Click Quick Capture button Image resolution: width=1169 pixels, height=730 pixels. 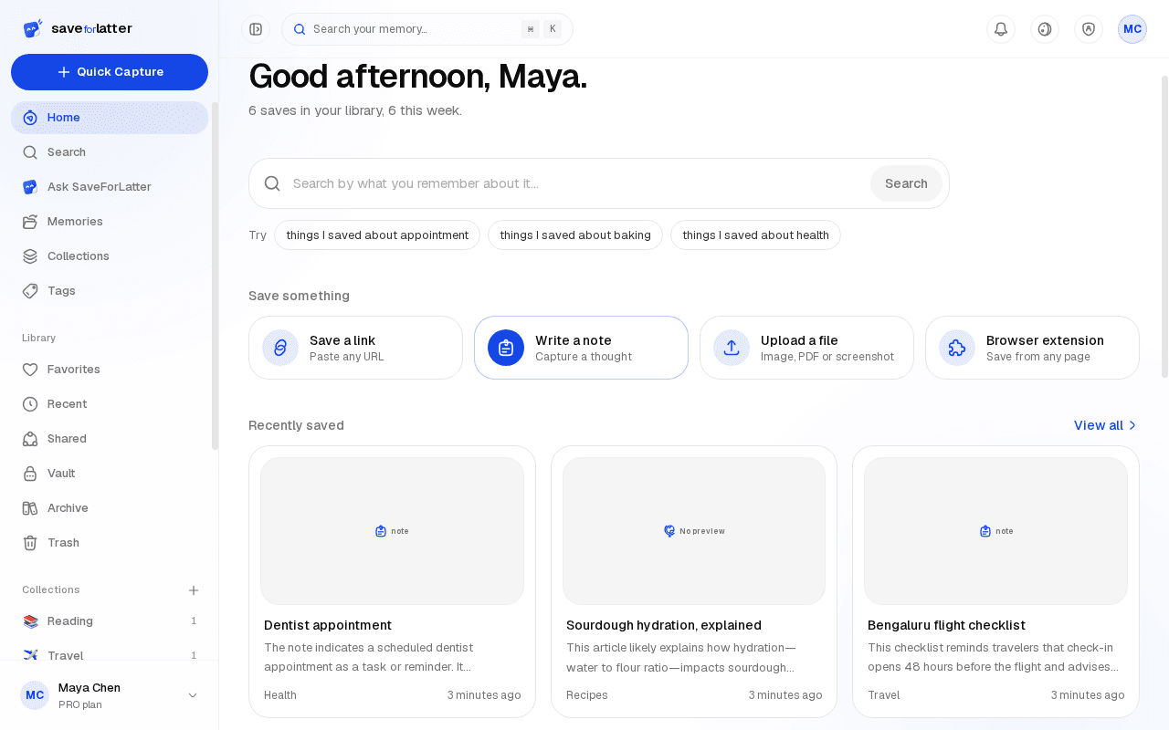pos(110,72)
